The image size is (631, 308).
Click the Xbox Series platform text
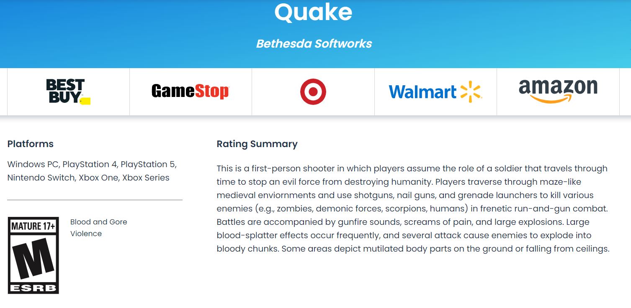pyautogui.click(x=146, y=178)
